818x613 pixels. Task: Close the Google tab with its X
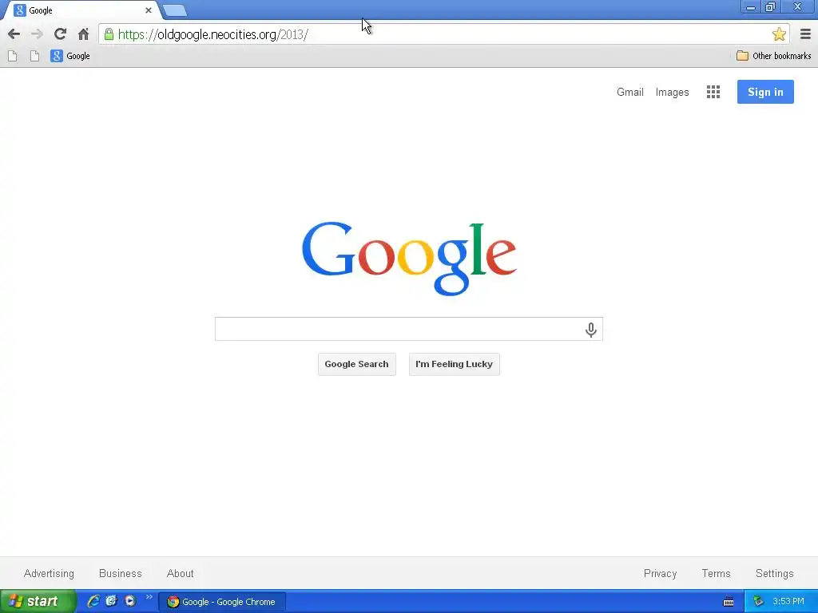pos(148,10)
